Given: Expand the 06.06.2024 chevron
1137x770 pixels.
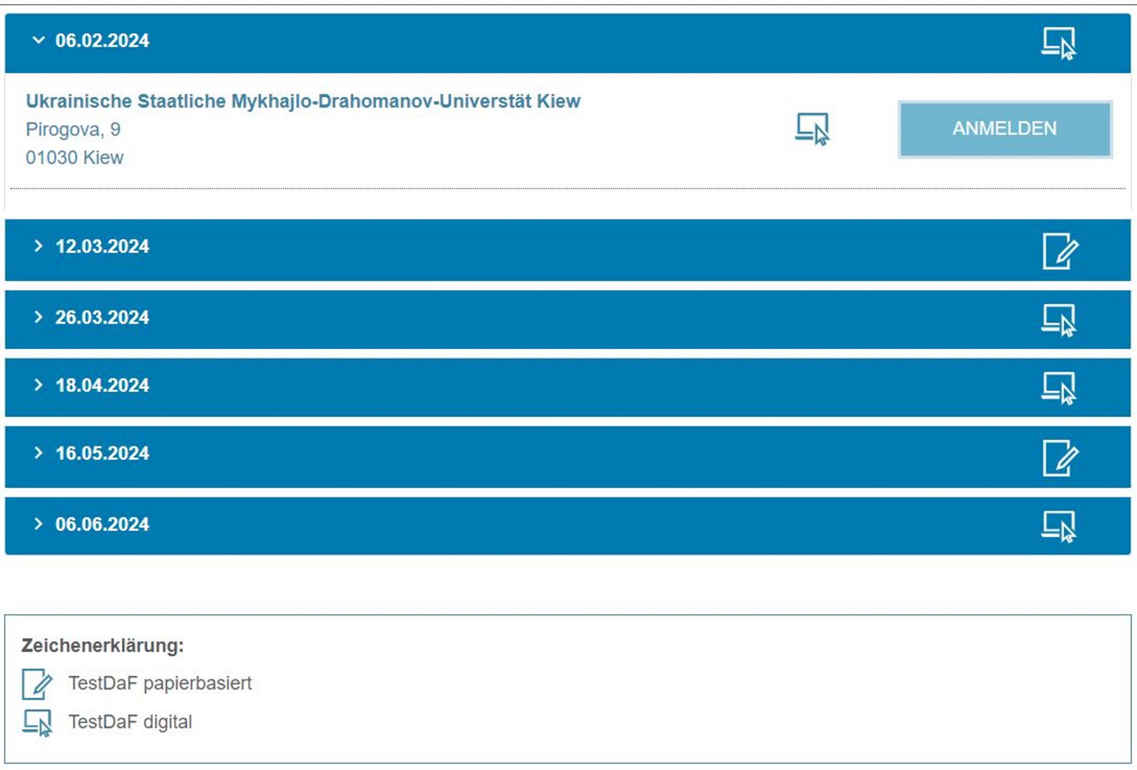Looking at the screenshot, I should (38, 524).
